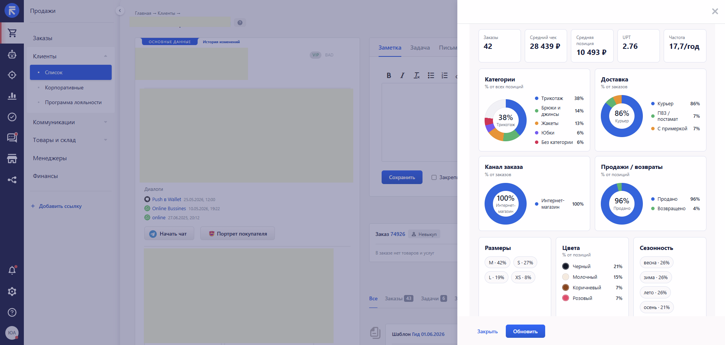This screenshot has width=725, height=345.
Task: Open the bar chart analytics icon
Action: (x=12, y=96)
